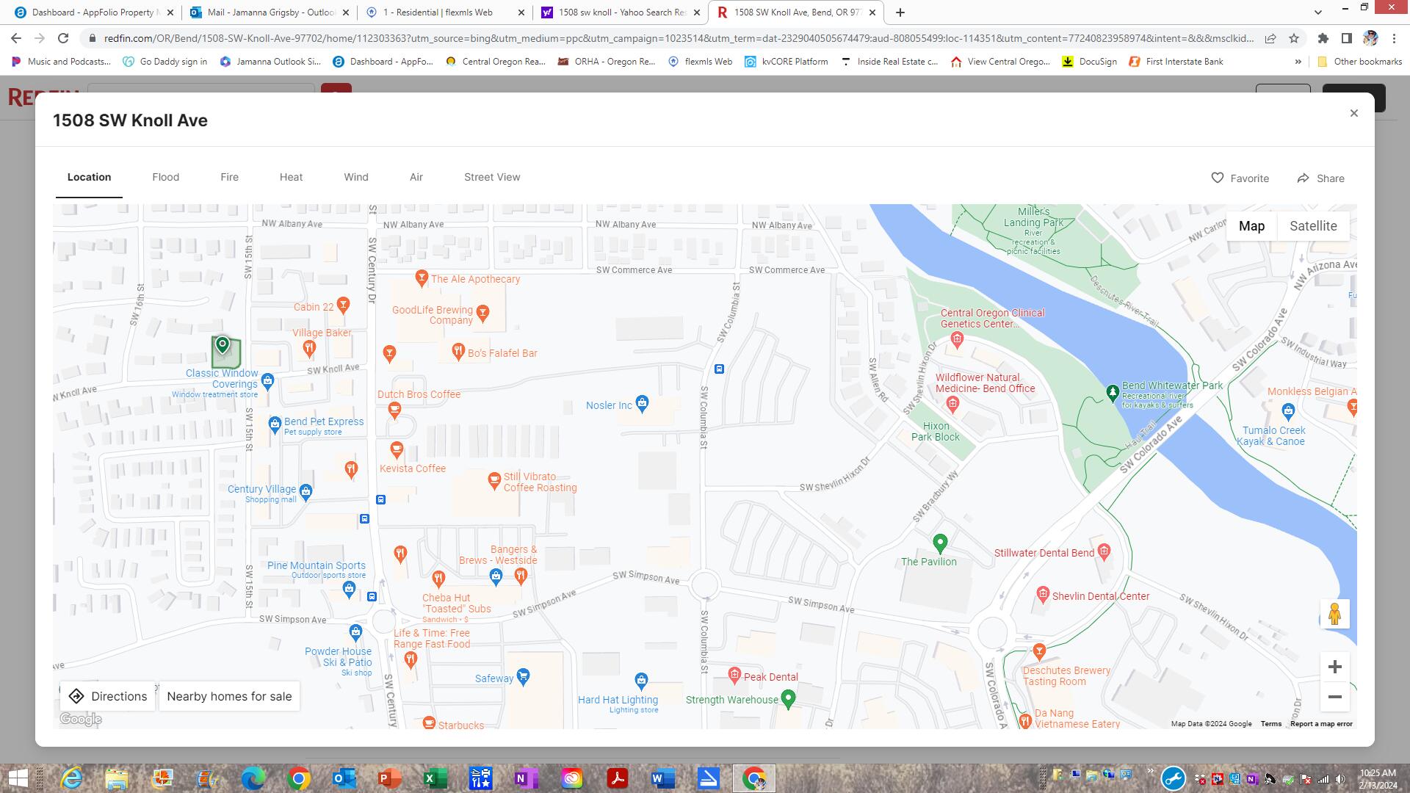
Task: Open First Interstate Bank bookmark
Action: point(1176,62)
